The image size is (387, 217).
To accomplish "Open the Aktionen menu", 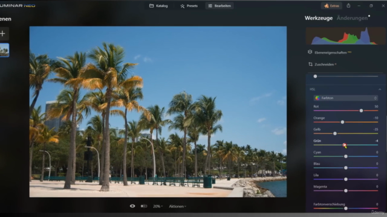I will coord(177,206).
